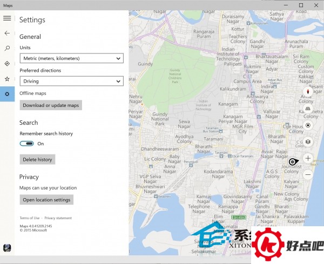Select the Taramani label on the map
324x264 pixels.
pyautogui.click(x=213, y=139)
